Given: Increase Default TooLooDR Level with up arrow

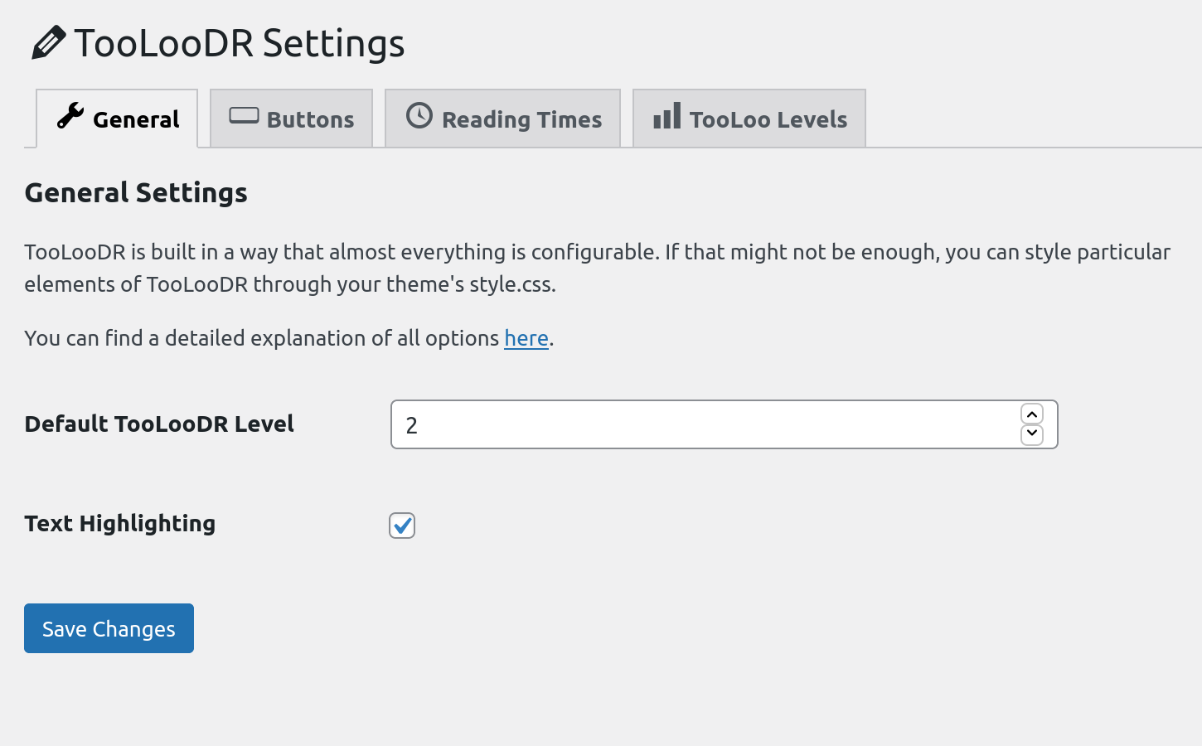Looking at the screenshot, I should [1031, 414].
